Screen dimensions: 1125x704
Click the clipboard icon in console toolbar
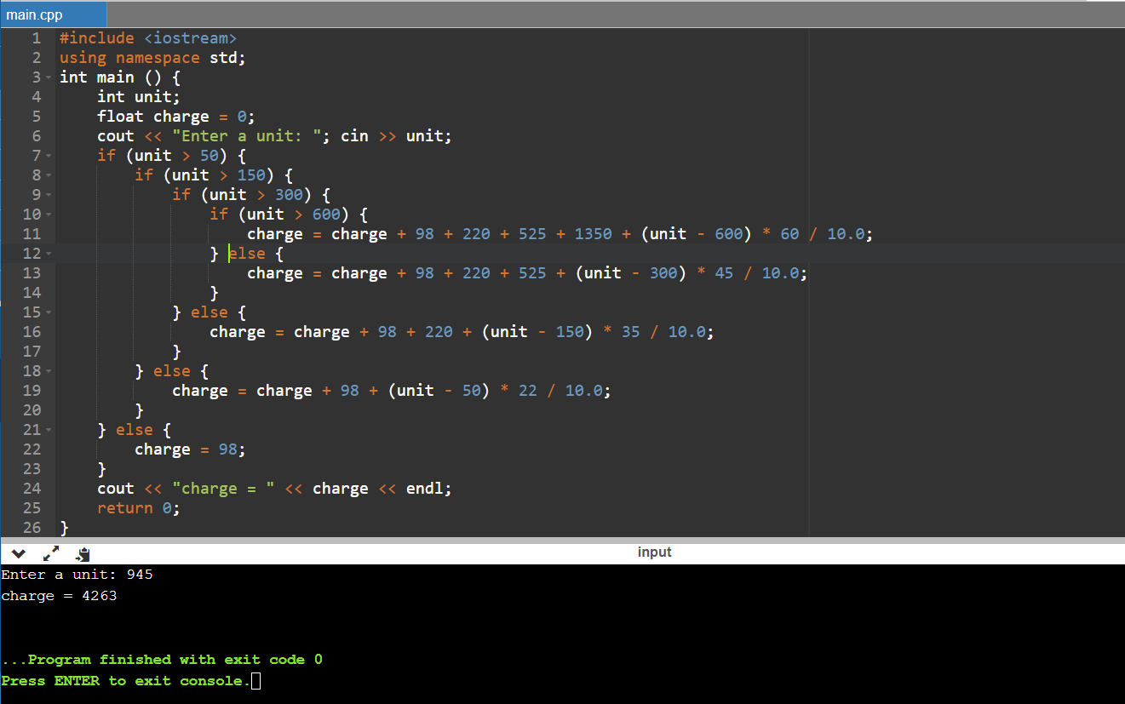(x=83, y=553)
